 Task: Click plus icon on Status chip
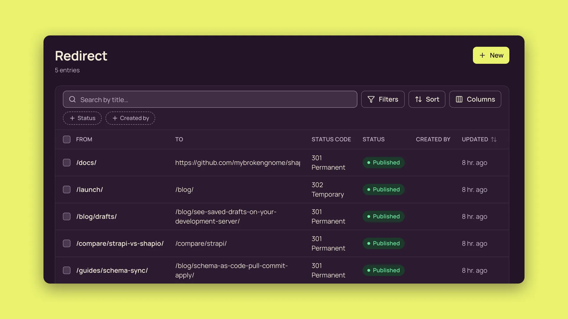(72, 118)
